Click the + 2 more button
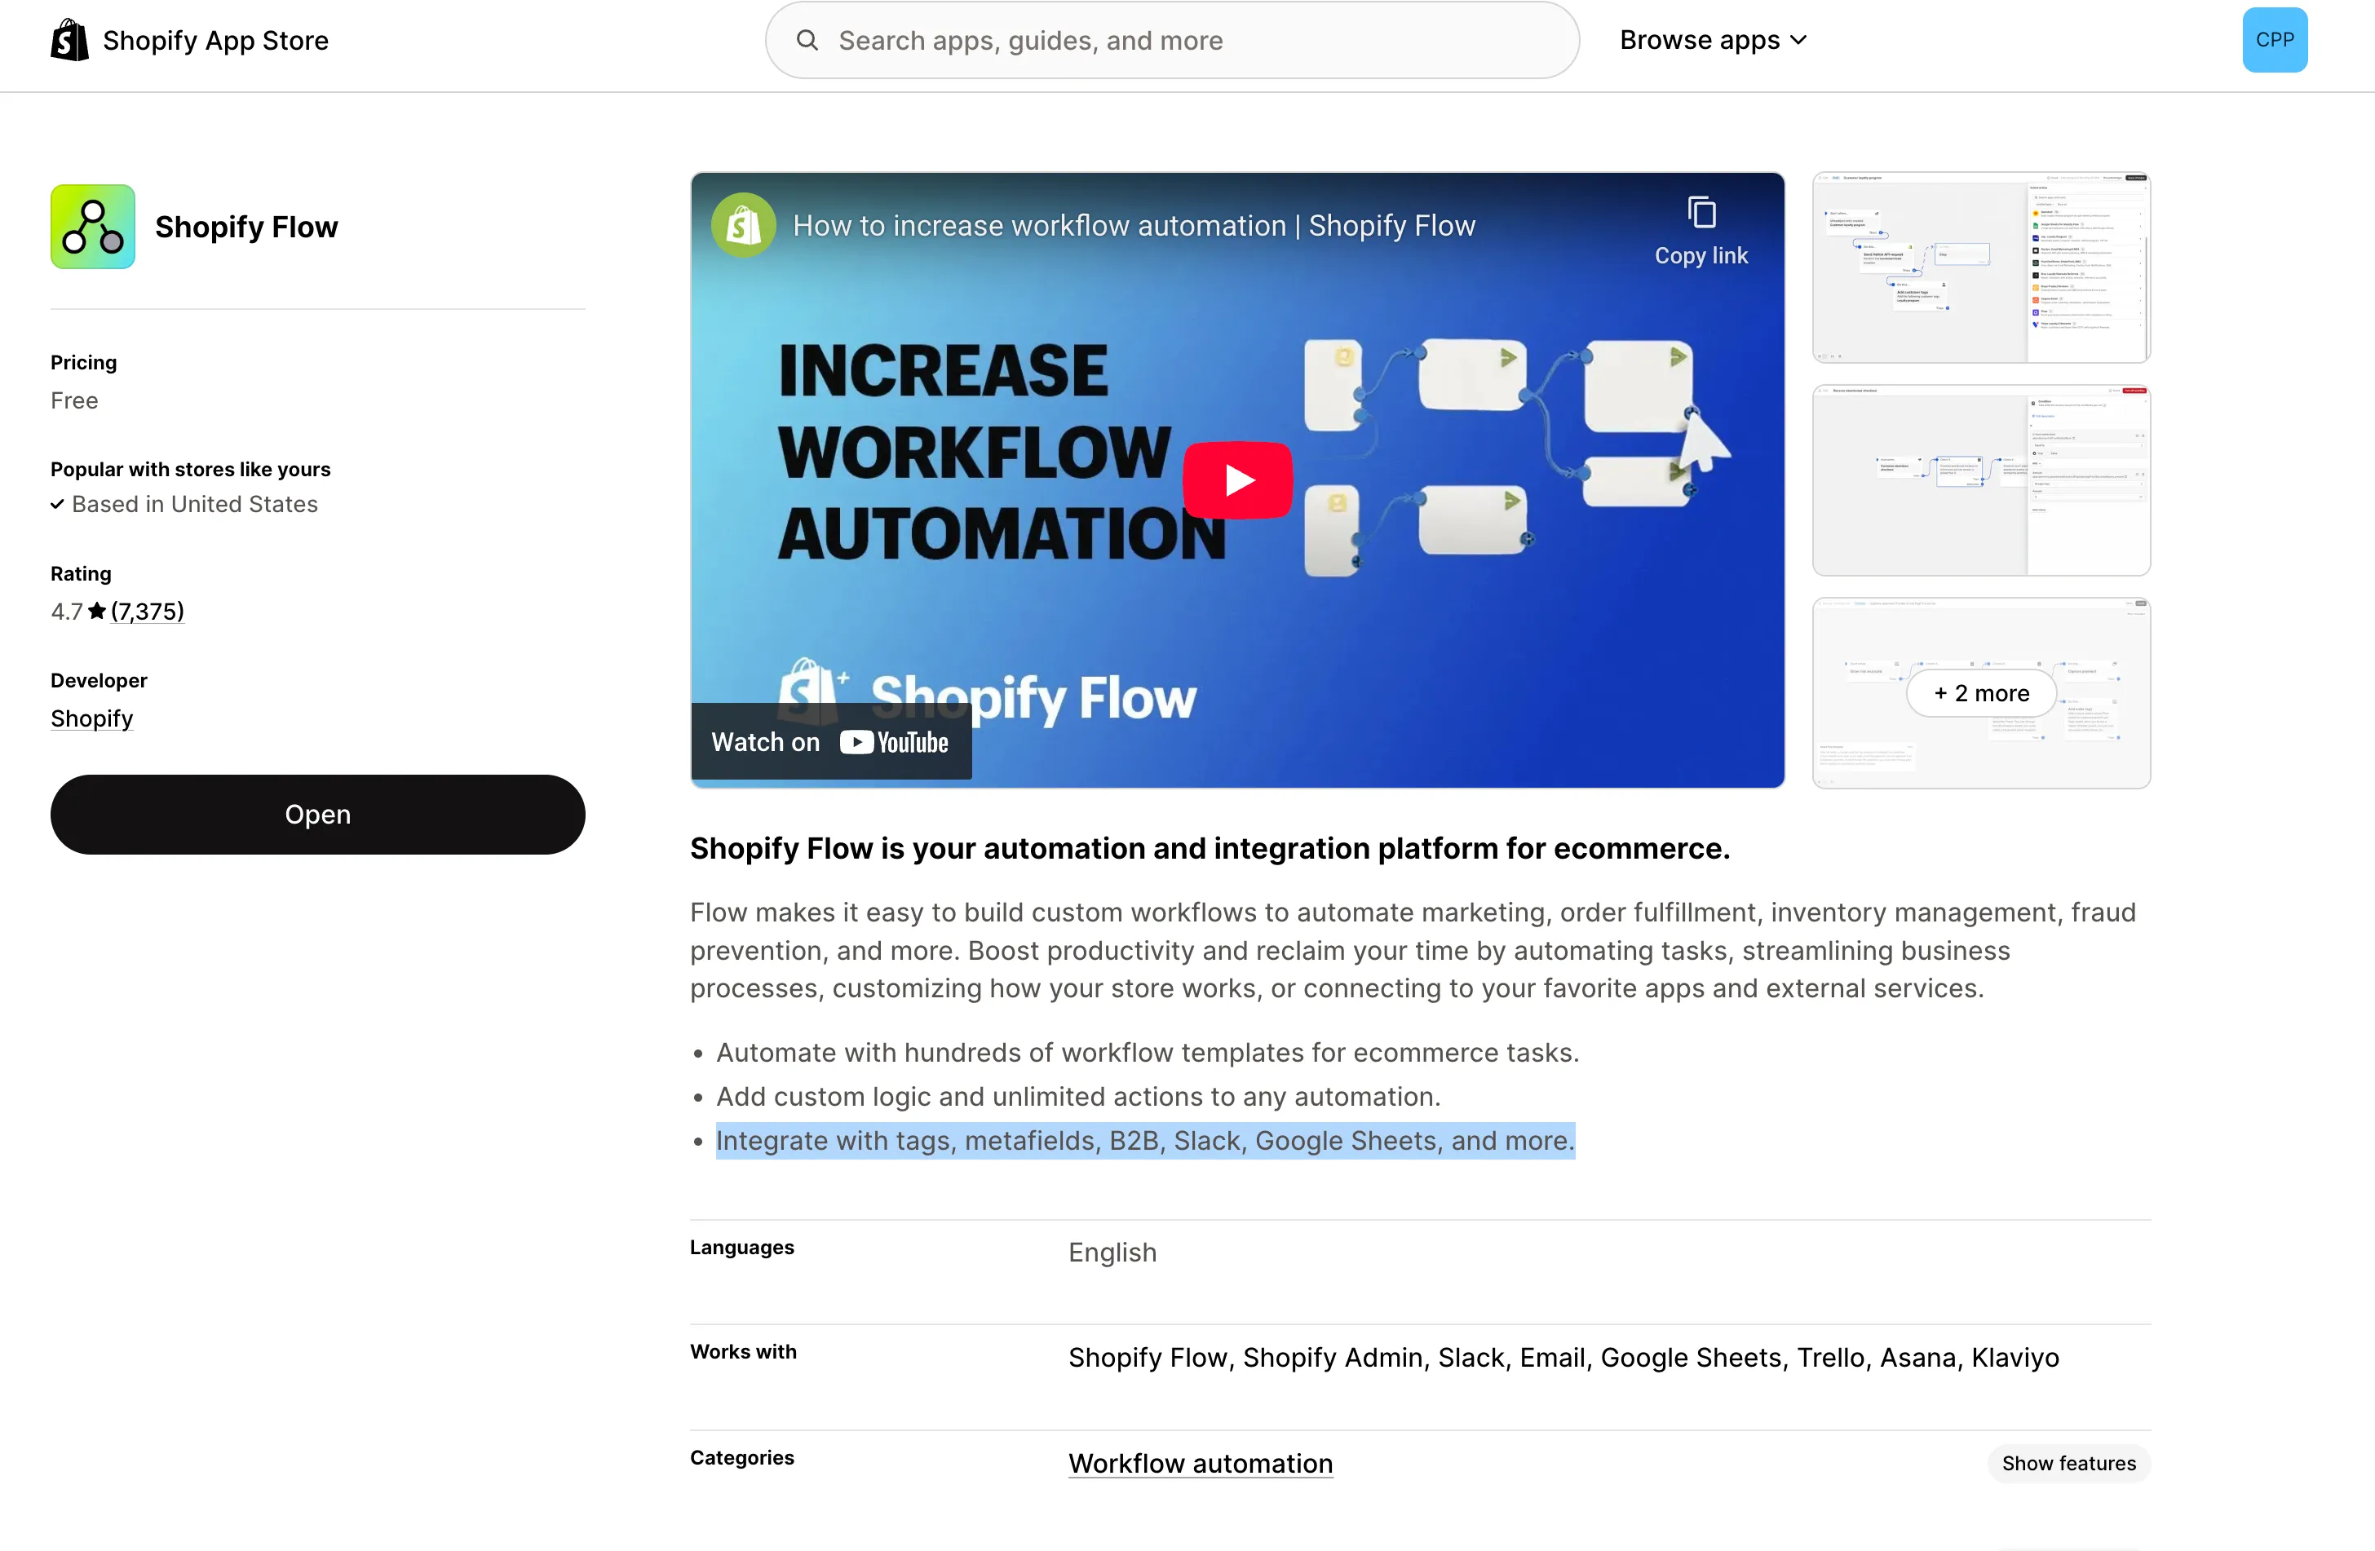Image resolution: width=2375 pixels, height=1551 pixels. [x=1981, y=693]
